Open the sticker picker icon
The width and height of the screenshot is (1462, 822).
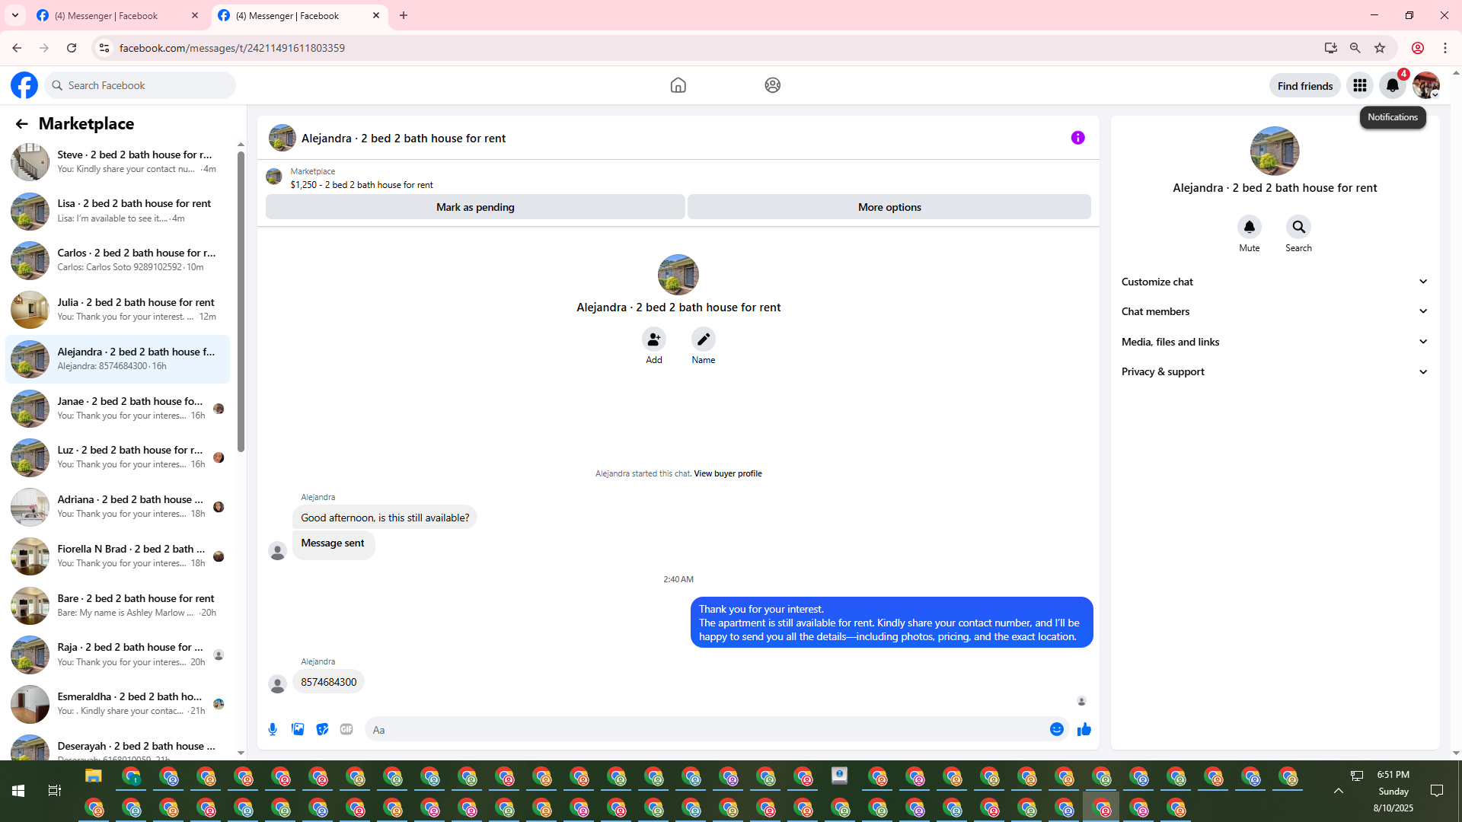[x=322, y=729]
